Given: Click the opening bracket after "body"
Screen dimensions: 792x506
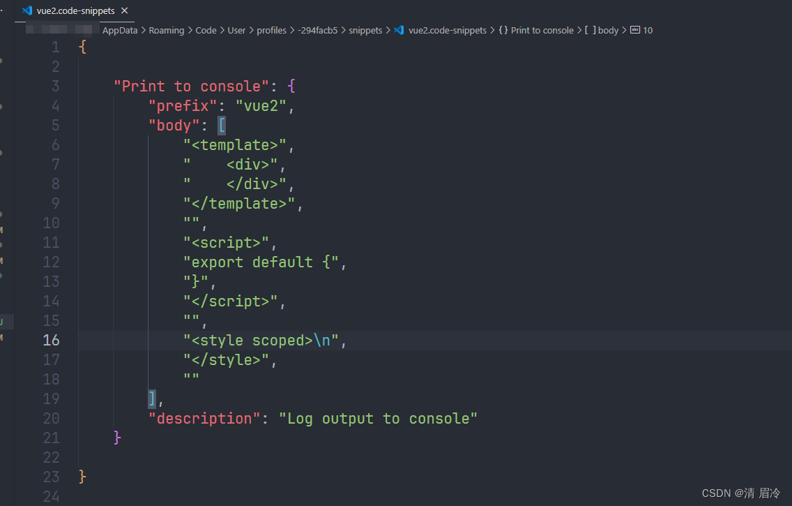Looking at the screenshot, I should coord(221,126).
